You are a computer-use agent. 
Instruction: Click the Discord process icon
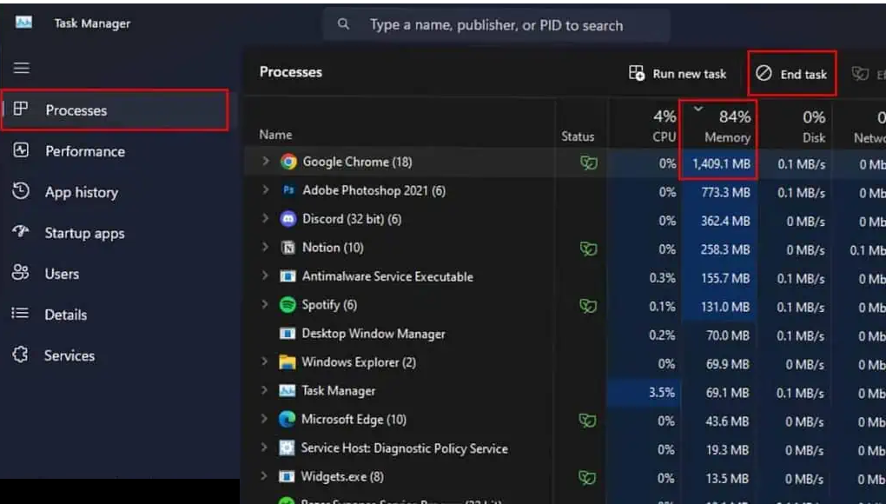click(288, 219)
